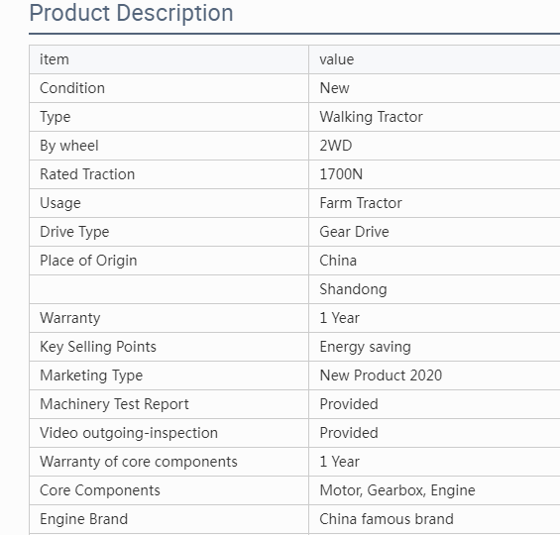Viewport: 560px width, 535px height.
Task: Click the Condition row label
Action: pyautogui.click(x=72, y=88)
